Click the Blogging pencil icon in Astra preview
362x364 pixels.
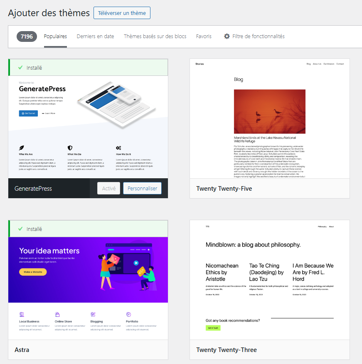click(93, 315)
